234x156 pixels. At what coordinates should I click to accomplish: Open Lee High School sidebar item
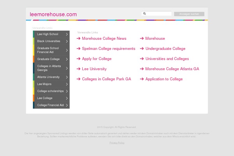click(x=51, y=34)
